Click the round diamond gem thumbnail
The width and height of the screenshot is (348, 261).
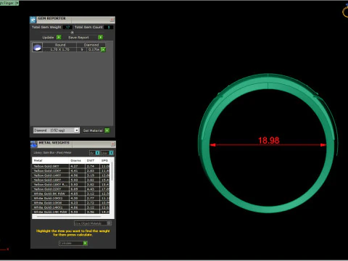tap(37, 47)
